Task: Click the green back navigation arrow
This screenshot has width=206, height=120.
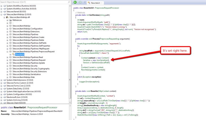Action: coord(75,2)
